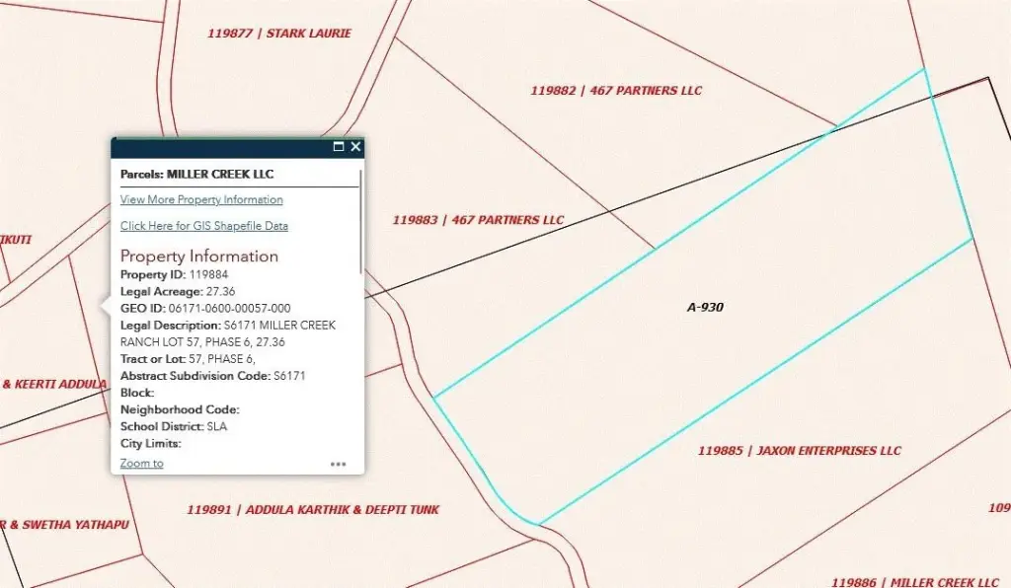Click the popup's vertical scrollbar
This screenshot has width=1011, height=588.
click(361, 222)
